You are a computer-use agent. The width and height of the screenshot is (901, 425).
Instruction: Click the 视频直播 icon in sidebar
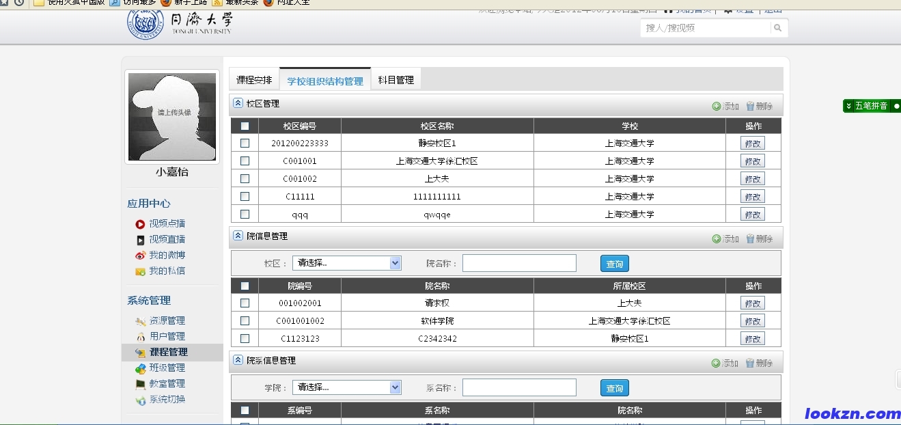tap(140, 240)
